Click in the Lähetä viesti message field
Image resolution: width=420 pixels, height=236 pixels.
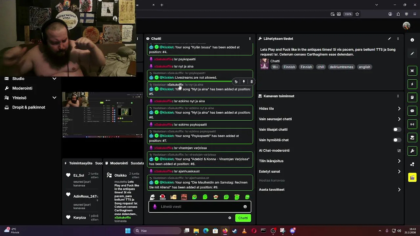coord(200,206)
